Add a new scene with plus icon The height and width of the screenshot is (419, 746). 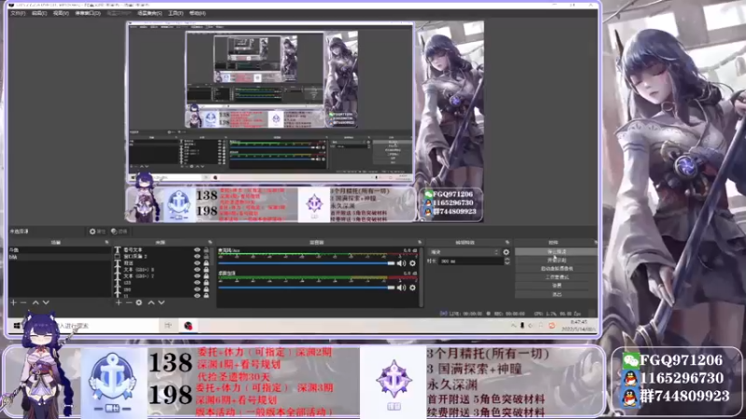13,302
